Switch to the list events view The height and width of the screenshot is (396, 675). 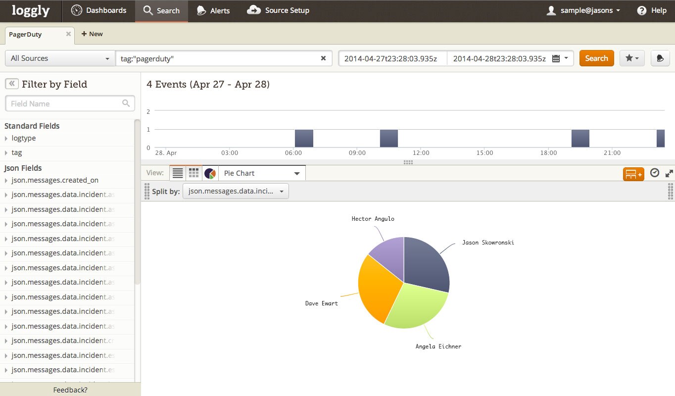coord(178,173)
